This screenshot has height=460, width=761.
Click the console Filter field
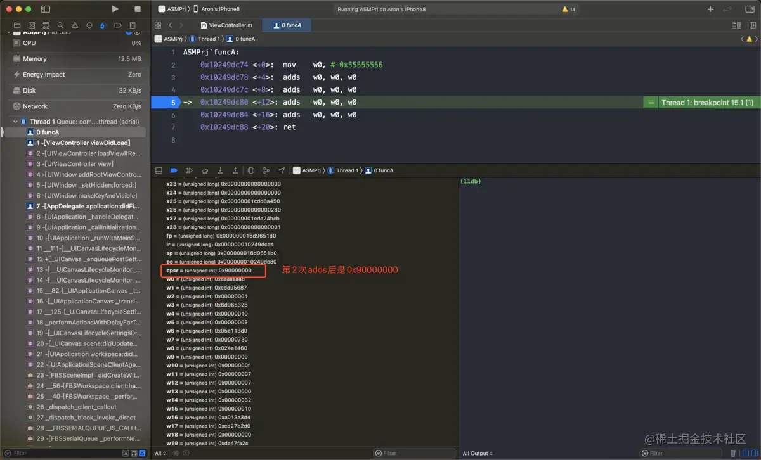pyautogui.click(x=682, y=453)
